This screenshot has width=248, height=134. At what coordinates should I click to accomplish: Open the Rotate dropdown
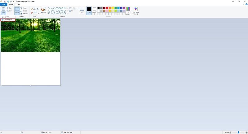point(24,14)
